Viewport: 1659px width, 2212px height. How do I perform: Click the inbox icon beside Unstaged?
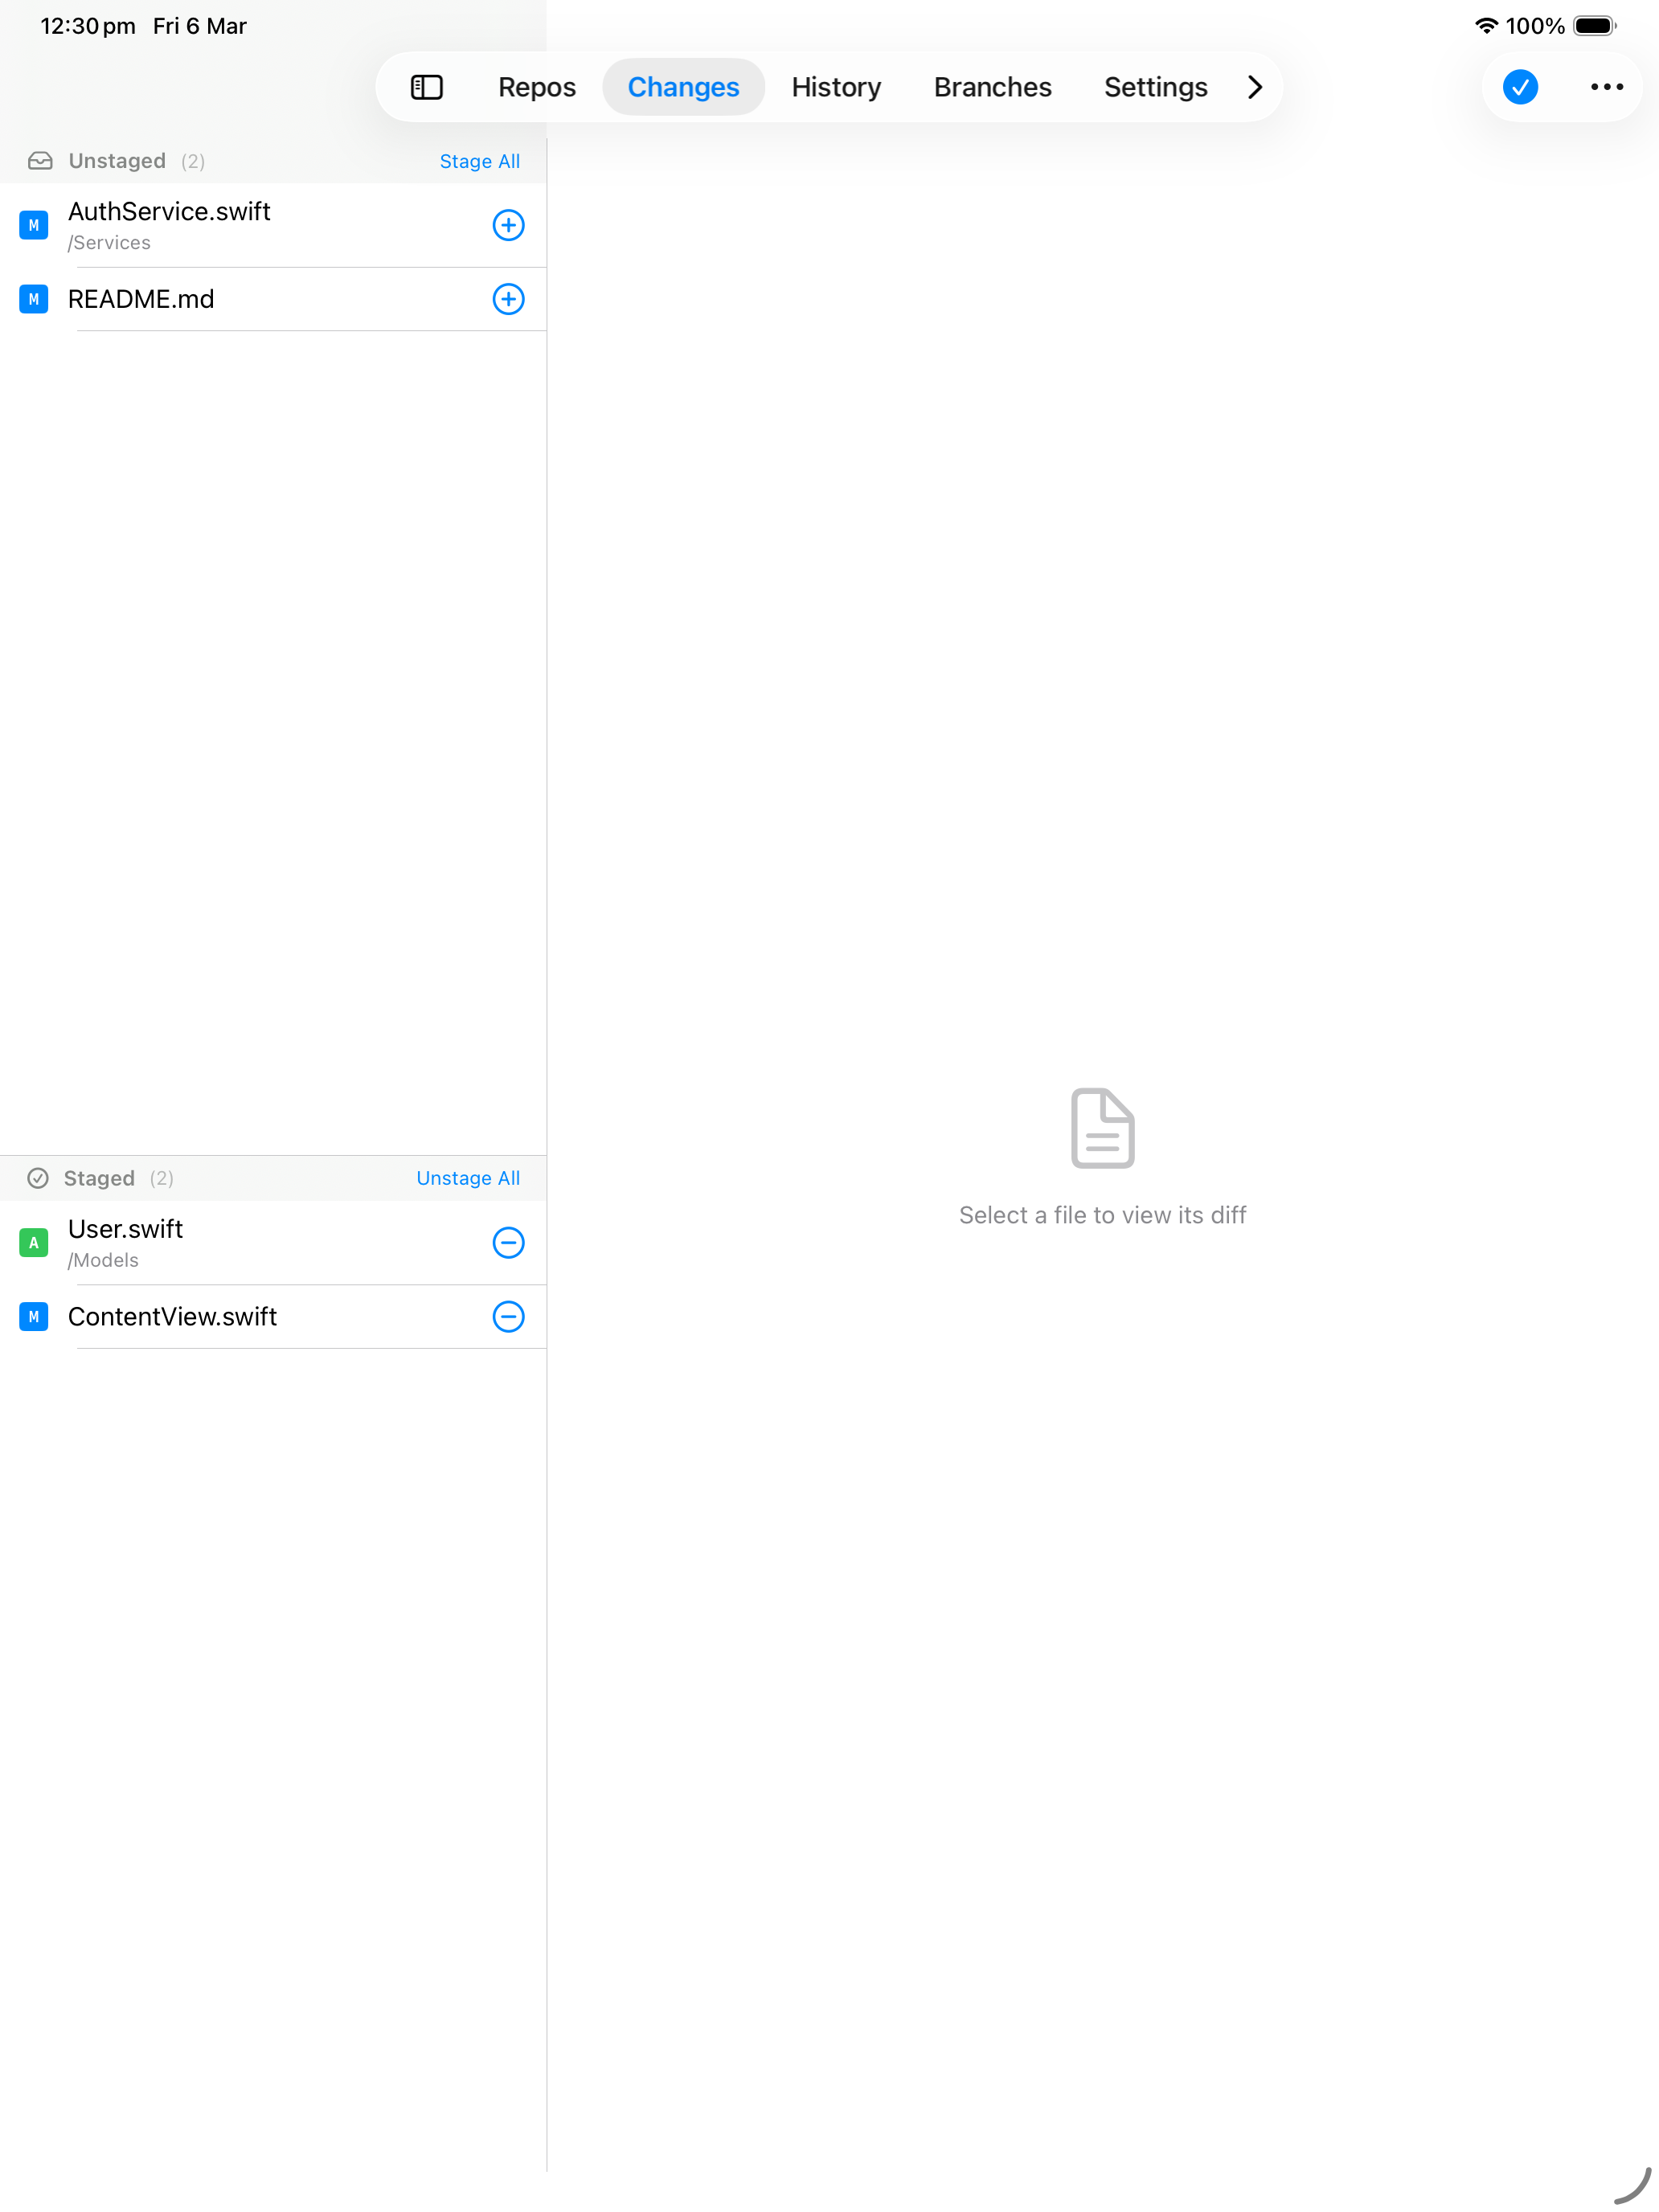point(41,160)
